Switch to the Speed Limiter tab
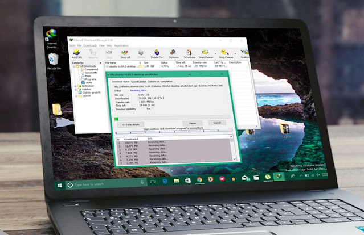This screenshot has height=235, width=364. tap(138, 82)
